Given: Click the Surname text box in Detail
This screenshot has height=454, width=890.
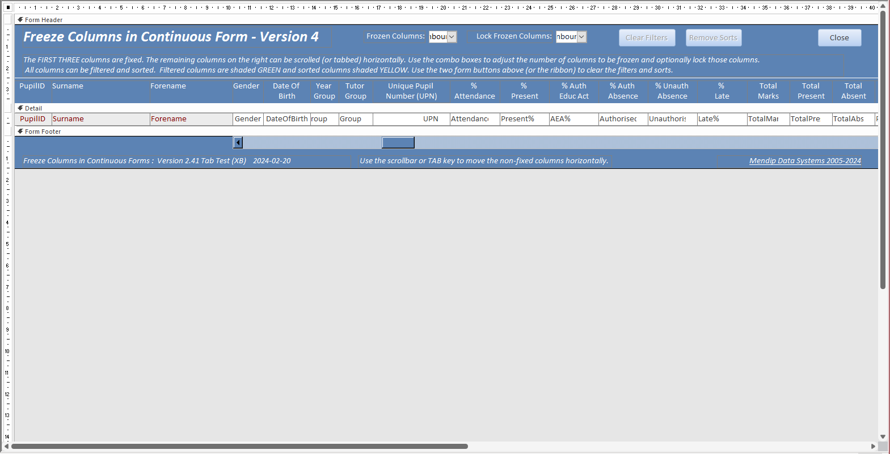Looking at the screenshot, I should click(x=100, y=119).
